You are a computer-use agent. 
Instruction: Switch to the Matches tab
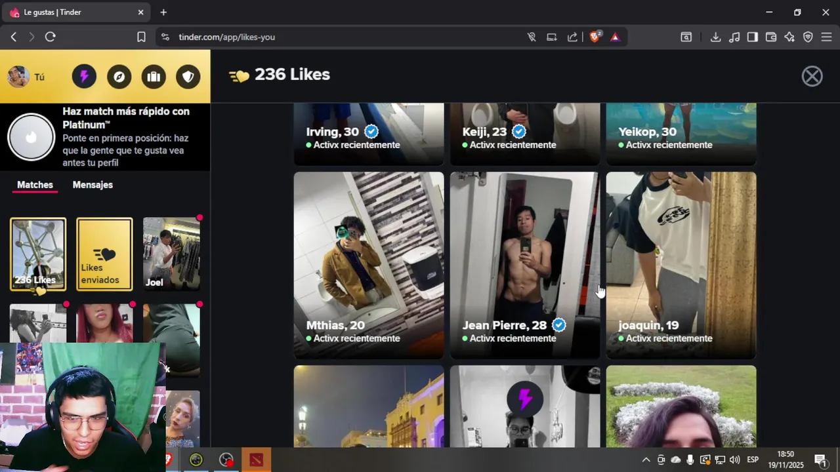tap(35, 185)
